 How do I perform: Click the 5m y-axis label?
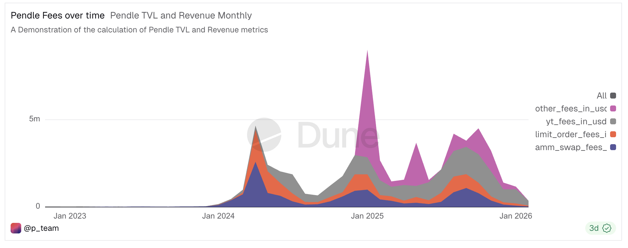pos(34,119)
